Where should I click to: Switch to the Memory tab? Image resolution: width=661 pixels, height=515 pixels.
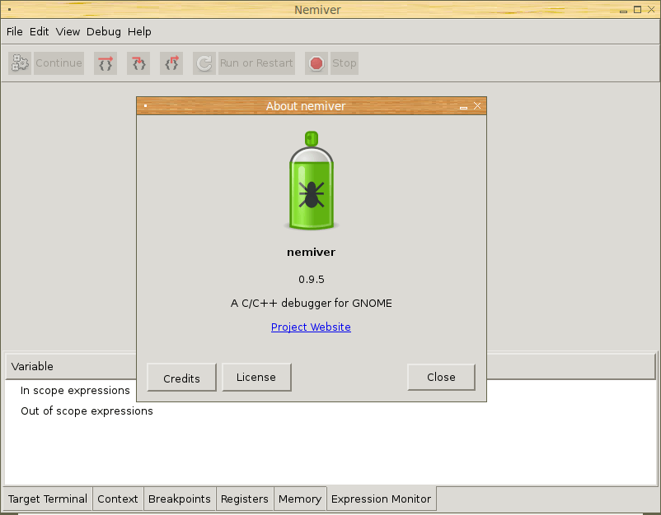tap(300, 499)
